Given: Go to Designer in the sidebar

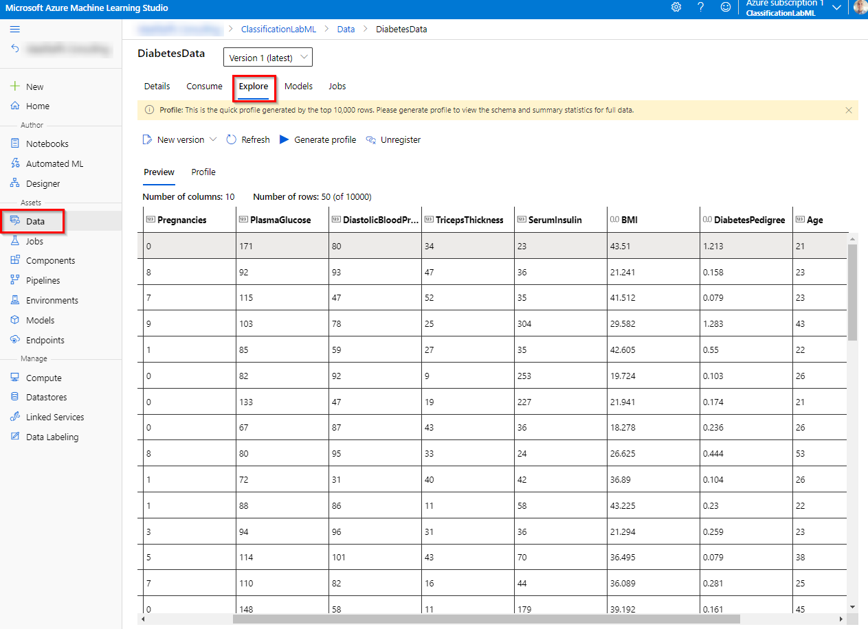Looking at the screenshot, I should tap(43, 183).
